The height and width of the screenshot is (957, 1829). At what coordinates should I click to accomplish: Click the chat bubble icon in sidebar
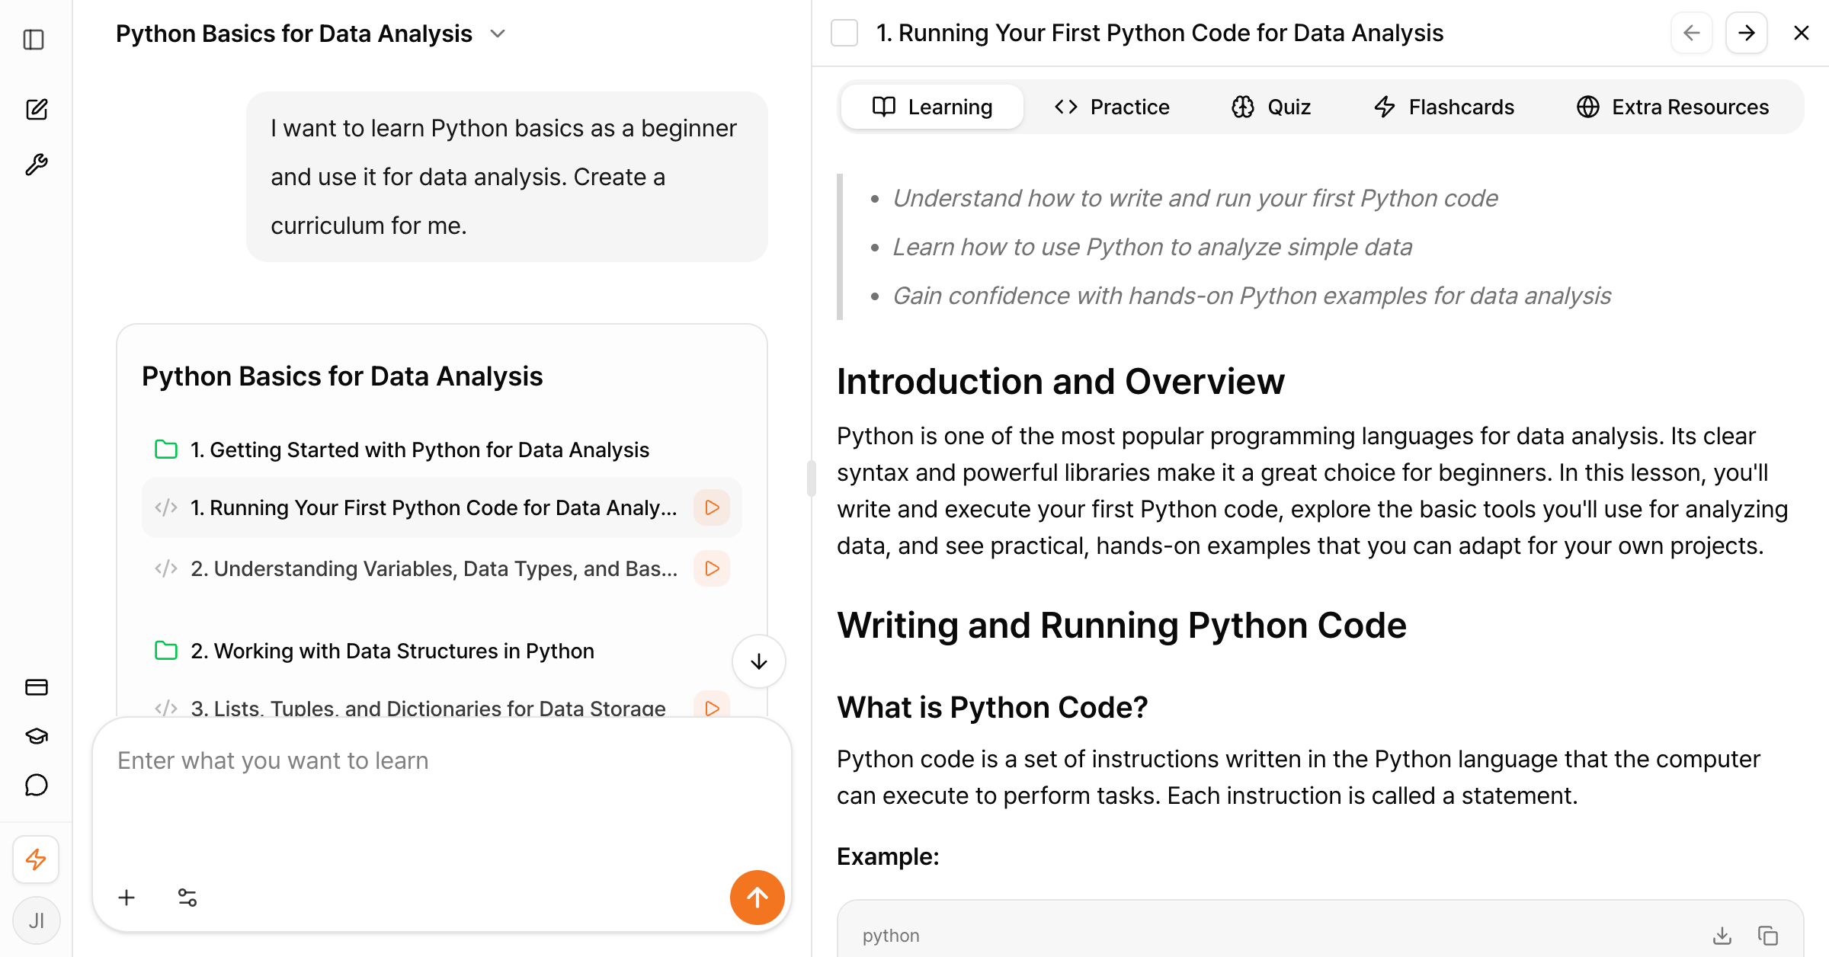pyautogui.click(x=36, y=785)
